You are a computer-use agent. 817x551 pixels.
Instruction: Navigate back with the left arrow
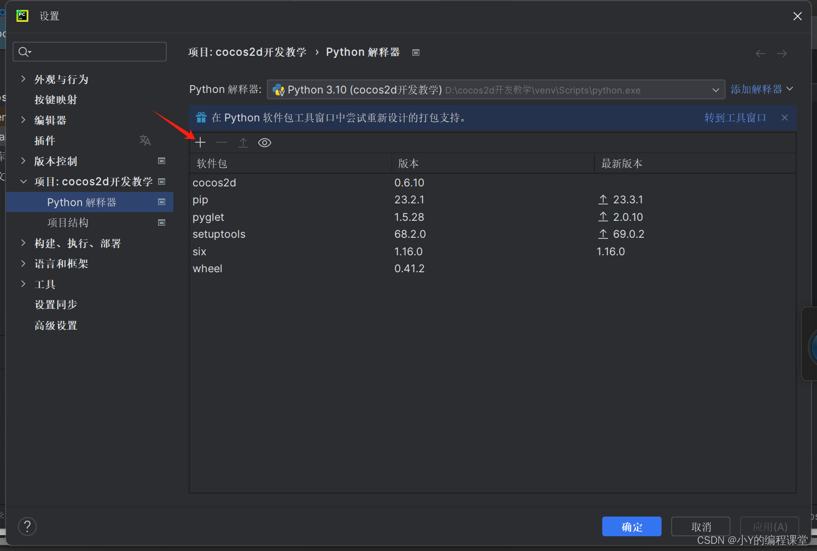[761, 54]
